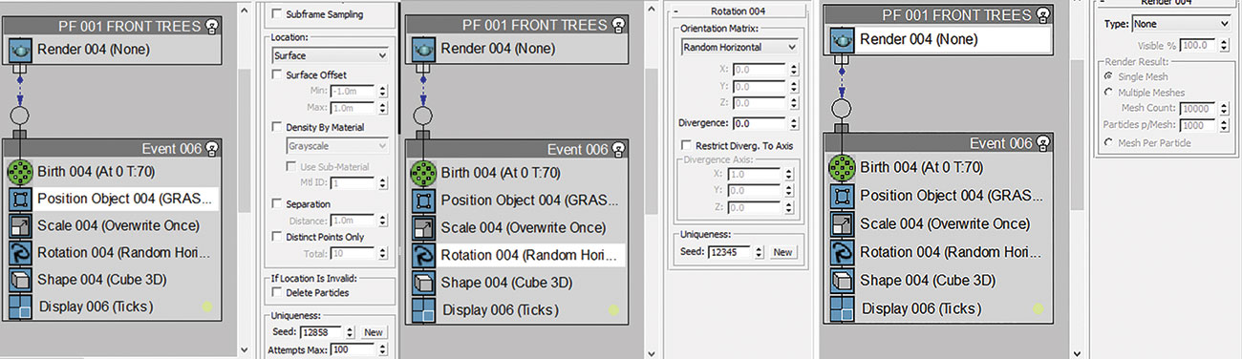The height and width of the screenshot is (359, 1242).
Task: Click Rotation 004 icon in view with Render 004 selected
Action: click(x=842, y=252)
